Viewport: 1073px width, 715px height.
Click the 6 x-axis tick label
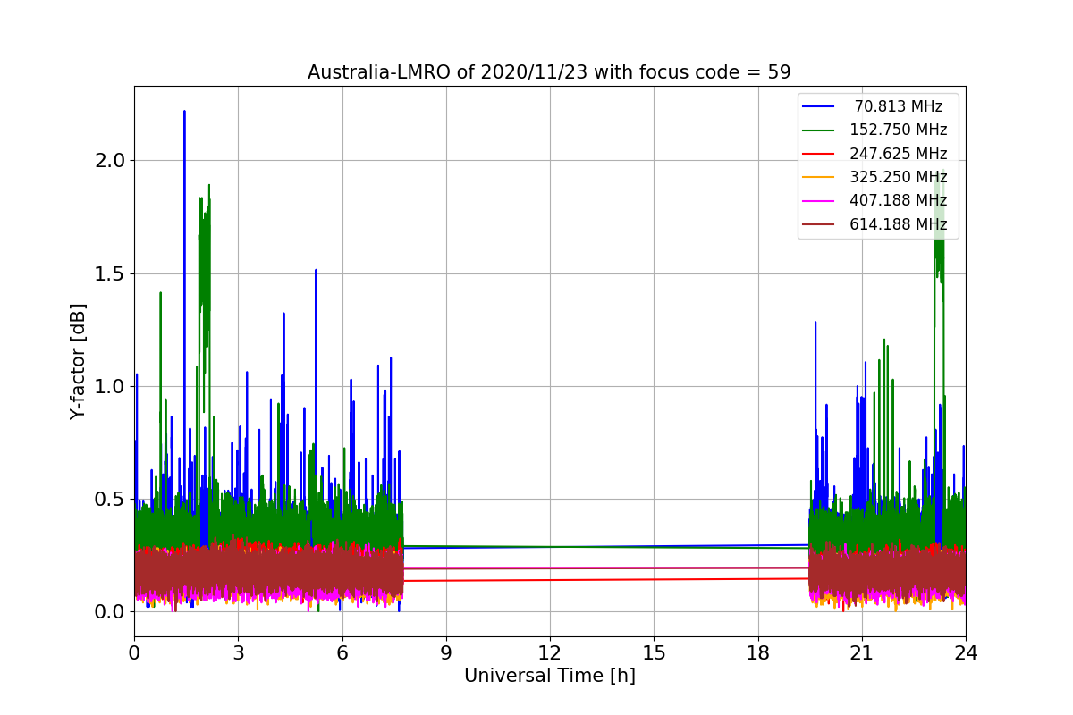342,652
